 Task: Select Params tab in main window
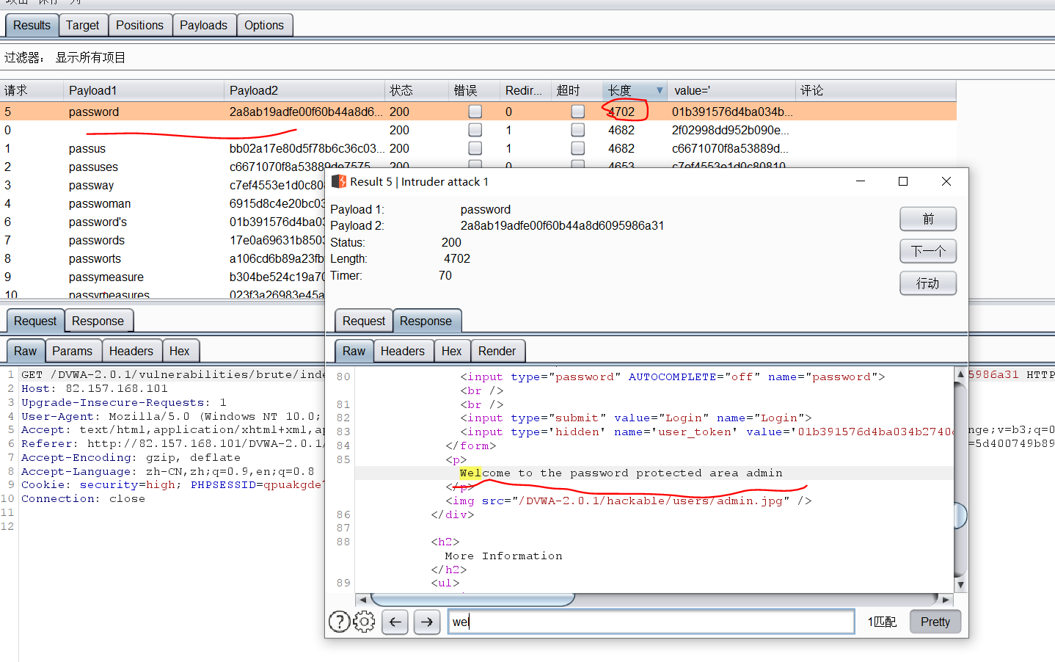(72, 351)
